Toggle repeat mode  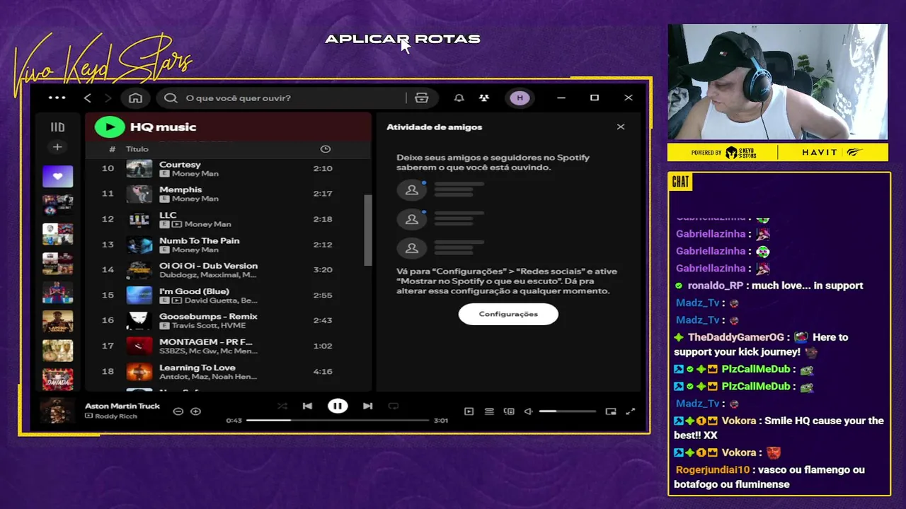(394, 406)
